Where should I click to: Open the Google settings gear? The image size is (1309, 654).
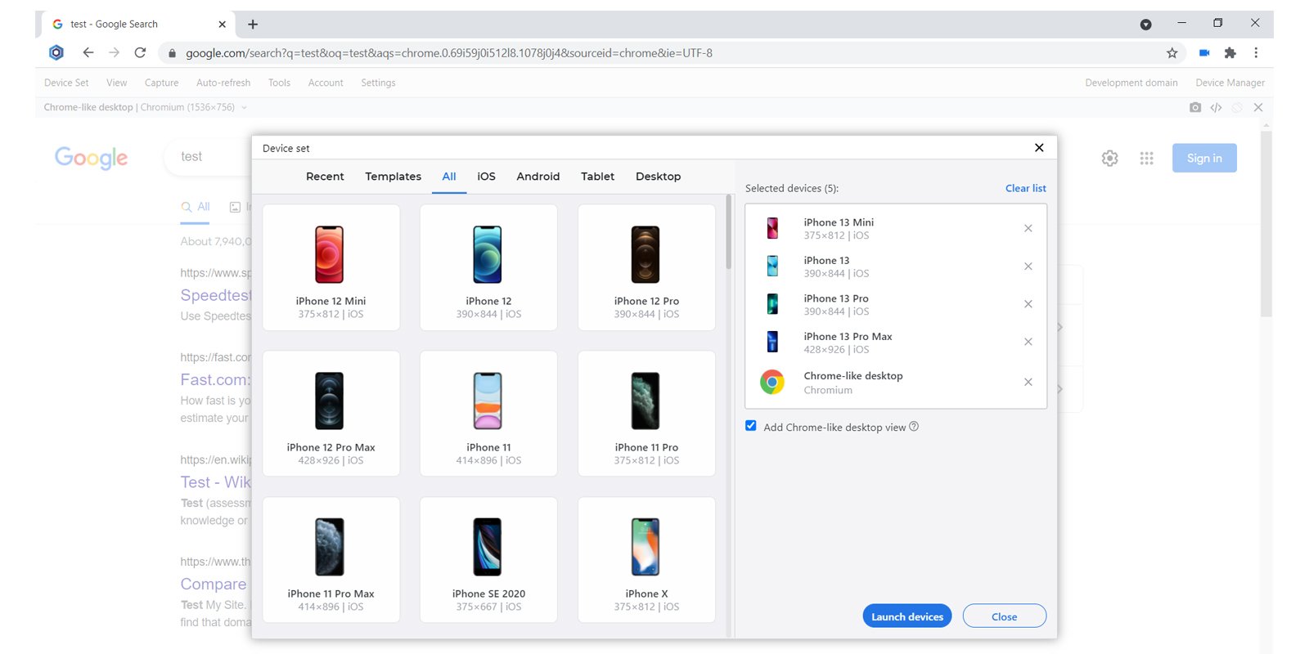point(1109,158)
